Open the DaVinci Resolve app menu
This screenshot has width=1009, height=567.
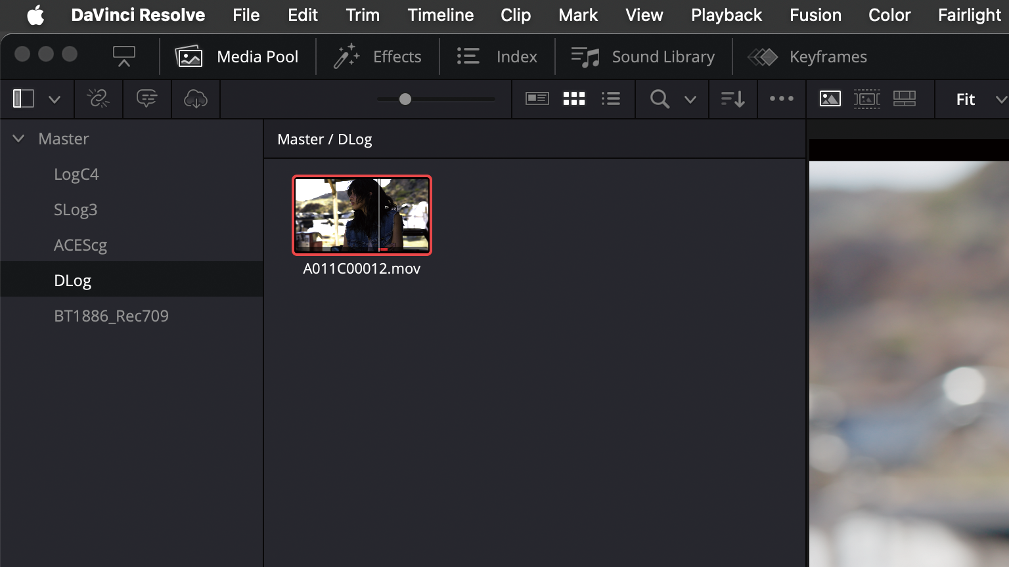[138, 14]
